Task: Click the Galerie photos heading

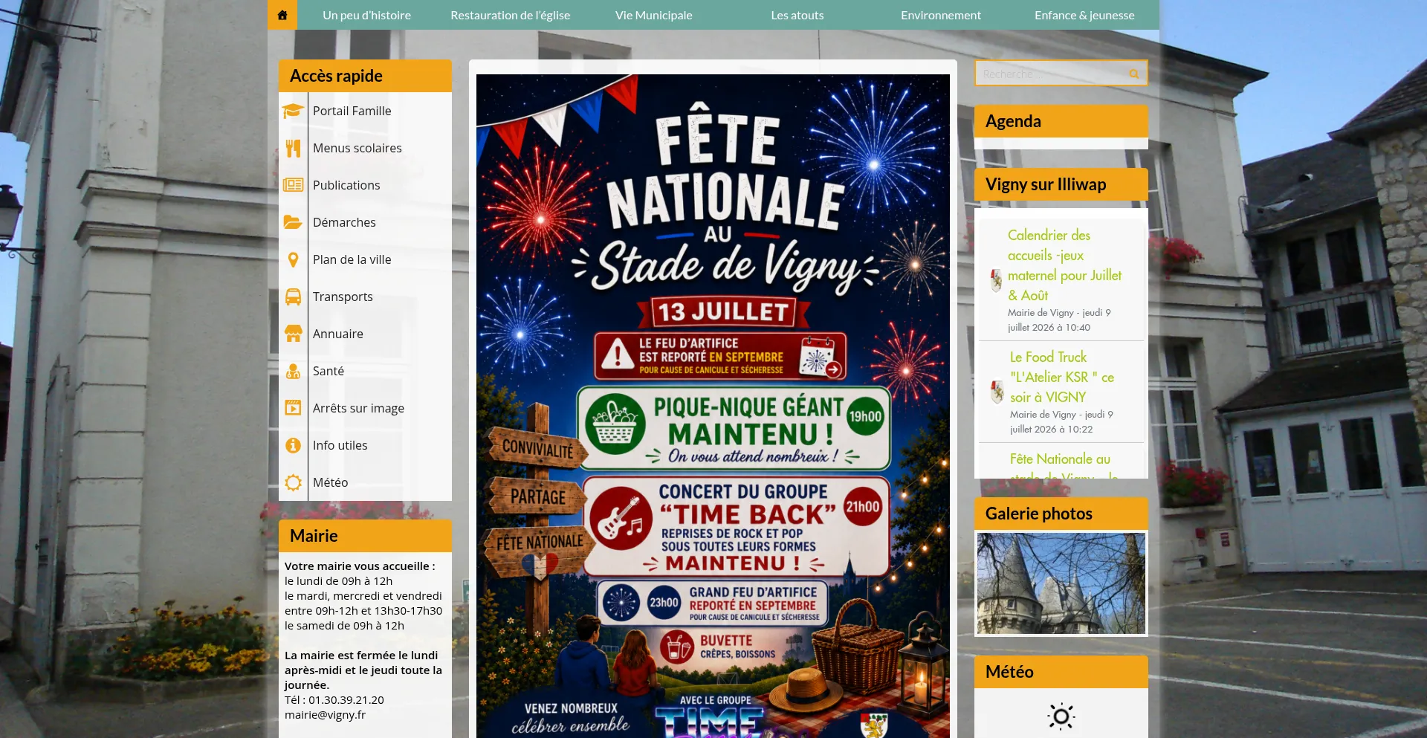Action: pos(1061,514)
